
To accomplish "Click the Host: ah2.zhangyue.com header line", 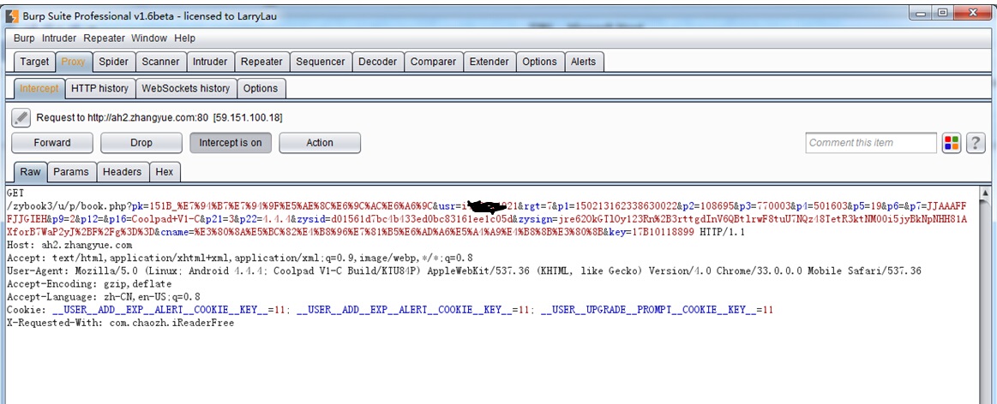I will pos(69,245).
